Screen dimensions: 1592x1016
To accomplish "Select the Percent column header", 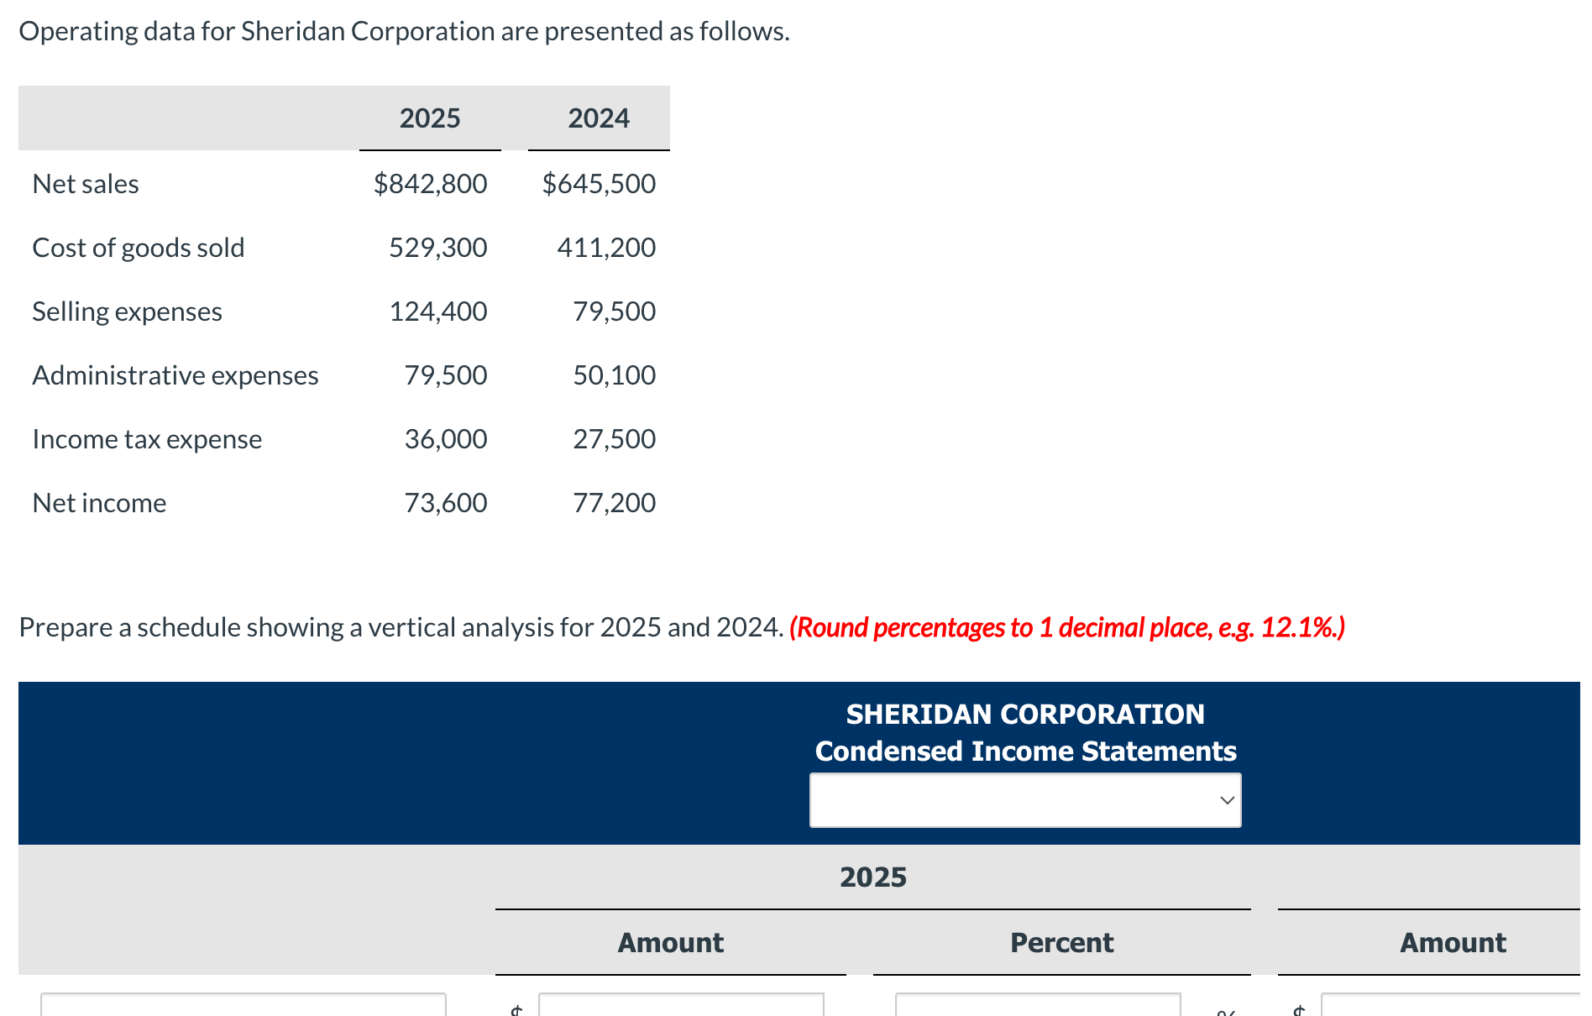I will click(1060, 942).
